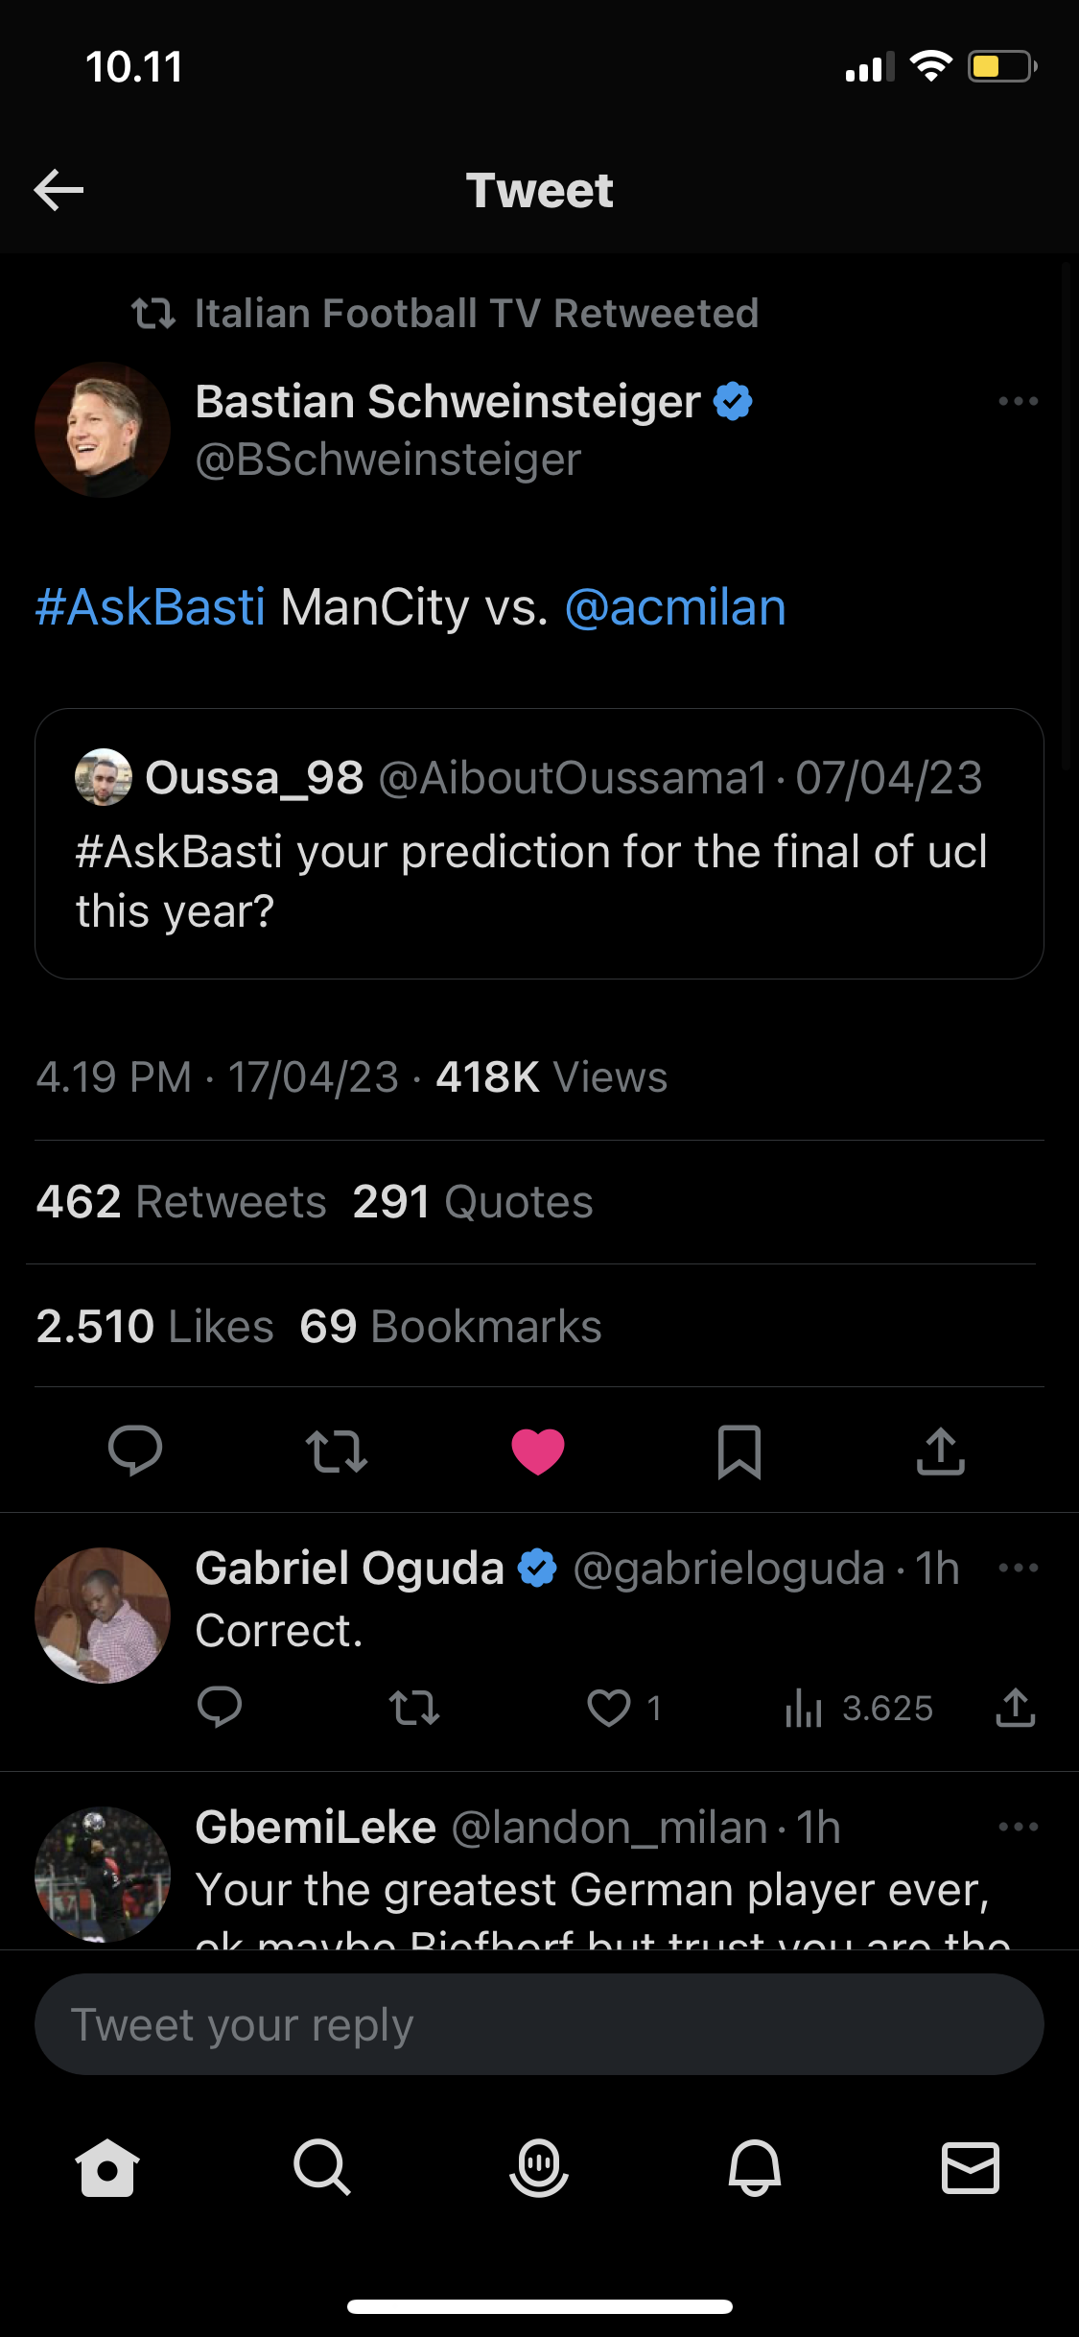
Task: Open the @acmilan mention
Action: 675,607
